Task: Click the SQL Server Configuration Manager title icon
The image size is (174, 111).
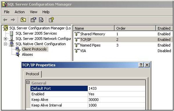Action: click(4, 4)
